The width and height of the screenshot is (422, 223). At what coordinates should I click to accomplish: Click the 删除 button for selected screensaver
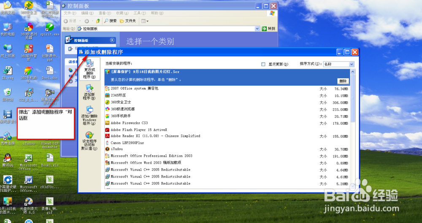point(343,81)
